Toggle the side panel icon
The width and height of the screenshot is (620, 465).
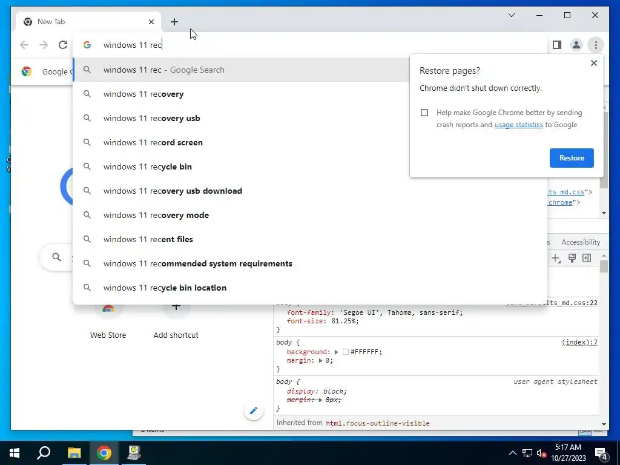coord(557,45)
